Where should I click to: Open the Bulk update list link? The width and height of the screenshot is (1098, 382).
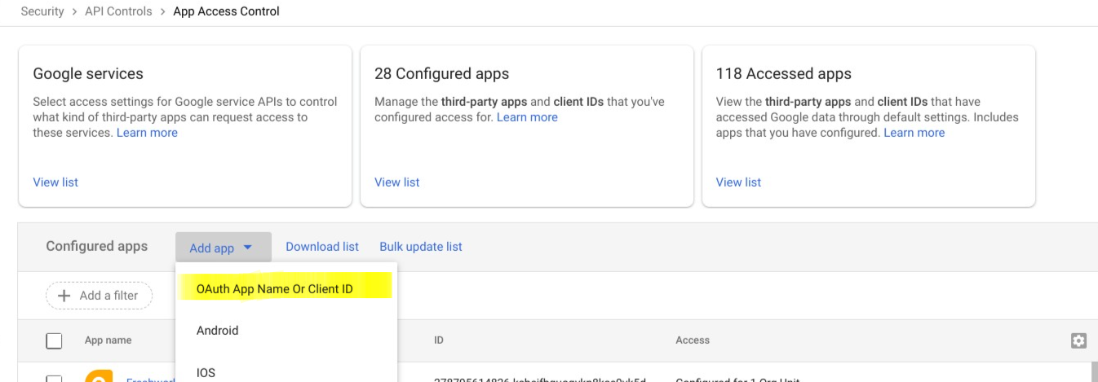pyautogui.click(x=421, y=247)
